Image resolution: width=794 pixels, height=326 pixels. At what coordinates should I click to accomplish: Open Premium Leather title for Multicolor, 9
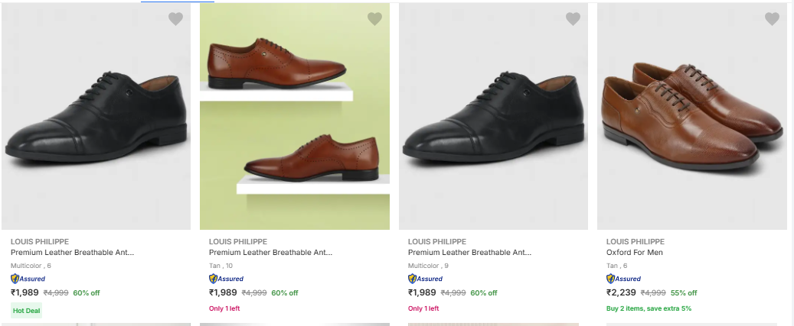[x=470, y=252]
